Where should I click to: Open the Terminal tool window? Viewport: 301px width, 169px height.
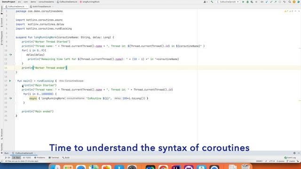(x=54, y=158)
